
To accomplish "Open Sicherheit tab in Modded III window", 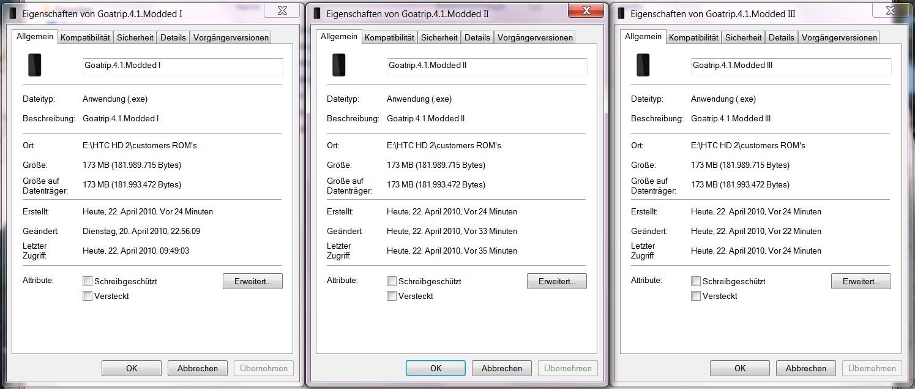I will [744, 37].
